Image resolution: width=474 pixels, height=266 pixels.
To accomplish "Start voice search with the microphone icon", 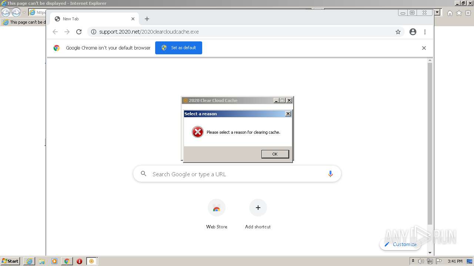I will (330, 174).
